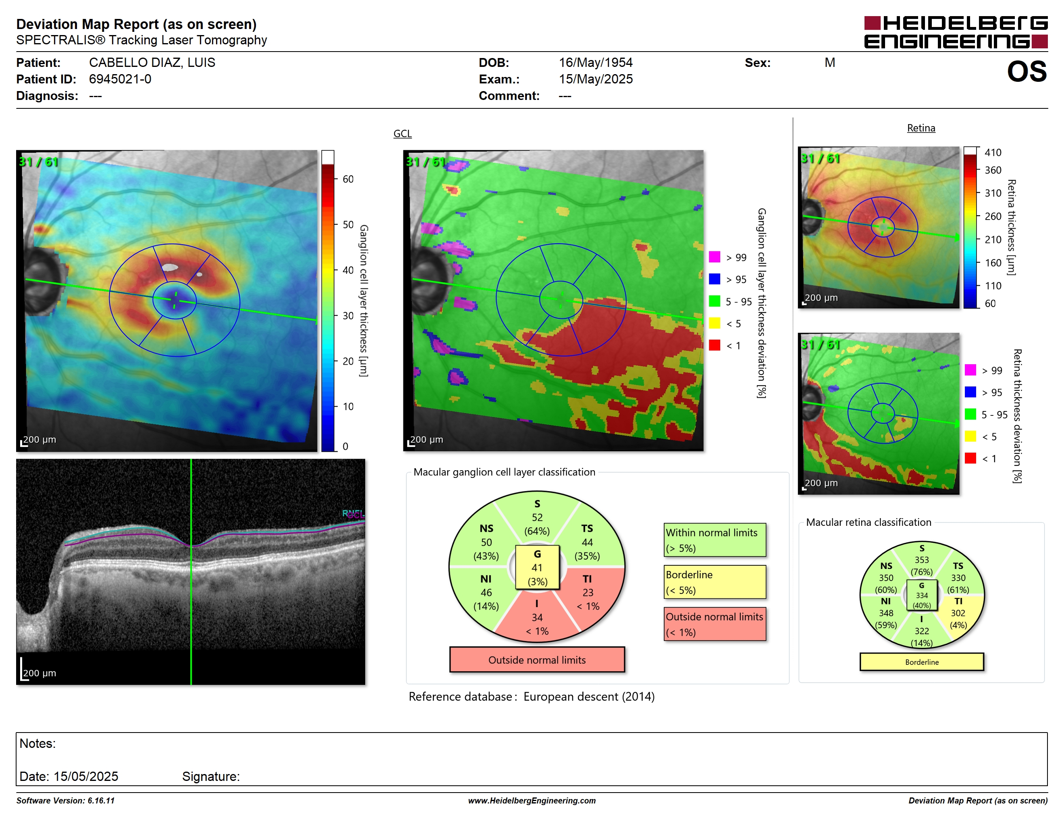
Task: Click the 31 / 61 counter on GCL thickness map
Action: coord(38,162)
